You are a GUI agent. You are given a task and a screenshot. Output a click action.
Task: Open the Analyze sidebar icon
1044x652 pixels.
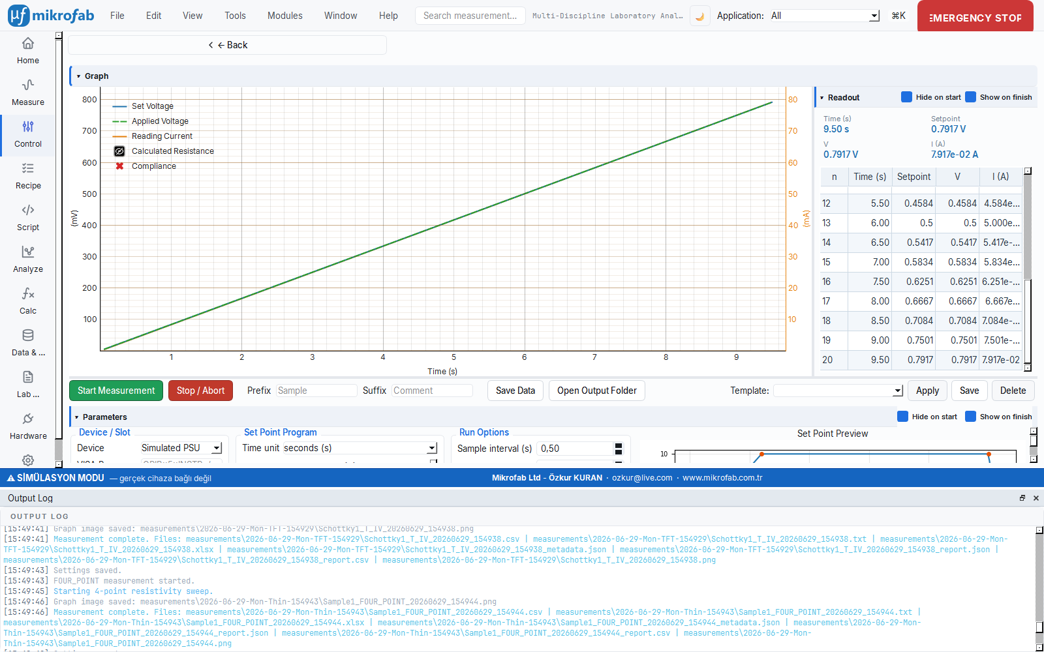coord(27,259)
